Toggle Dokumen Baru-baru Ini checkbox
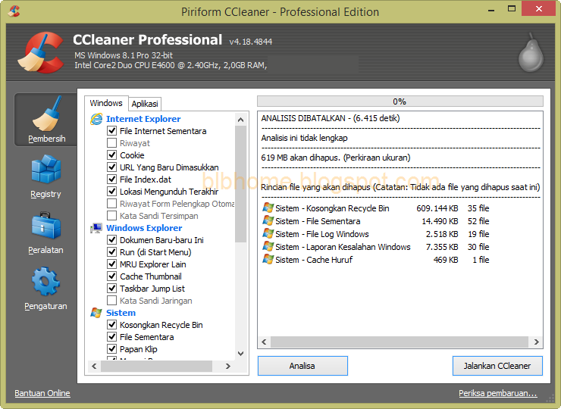The width and height of the screenshot is (561, 409). 112,240
